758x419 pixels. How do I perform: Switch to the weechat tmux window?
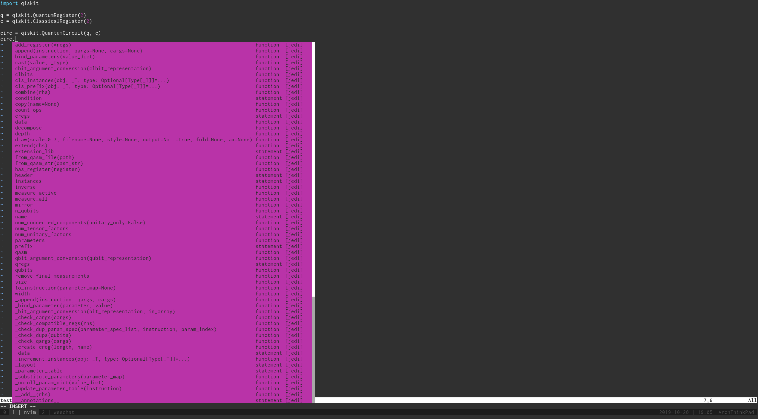click(x=64, y=412)
